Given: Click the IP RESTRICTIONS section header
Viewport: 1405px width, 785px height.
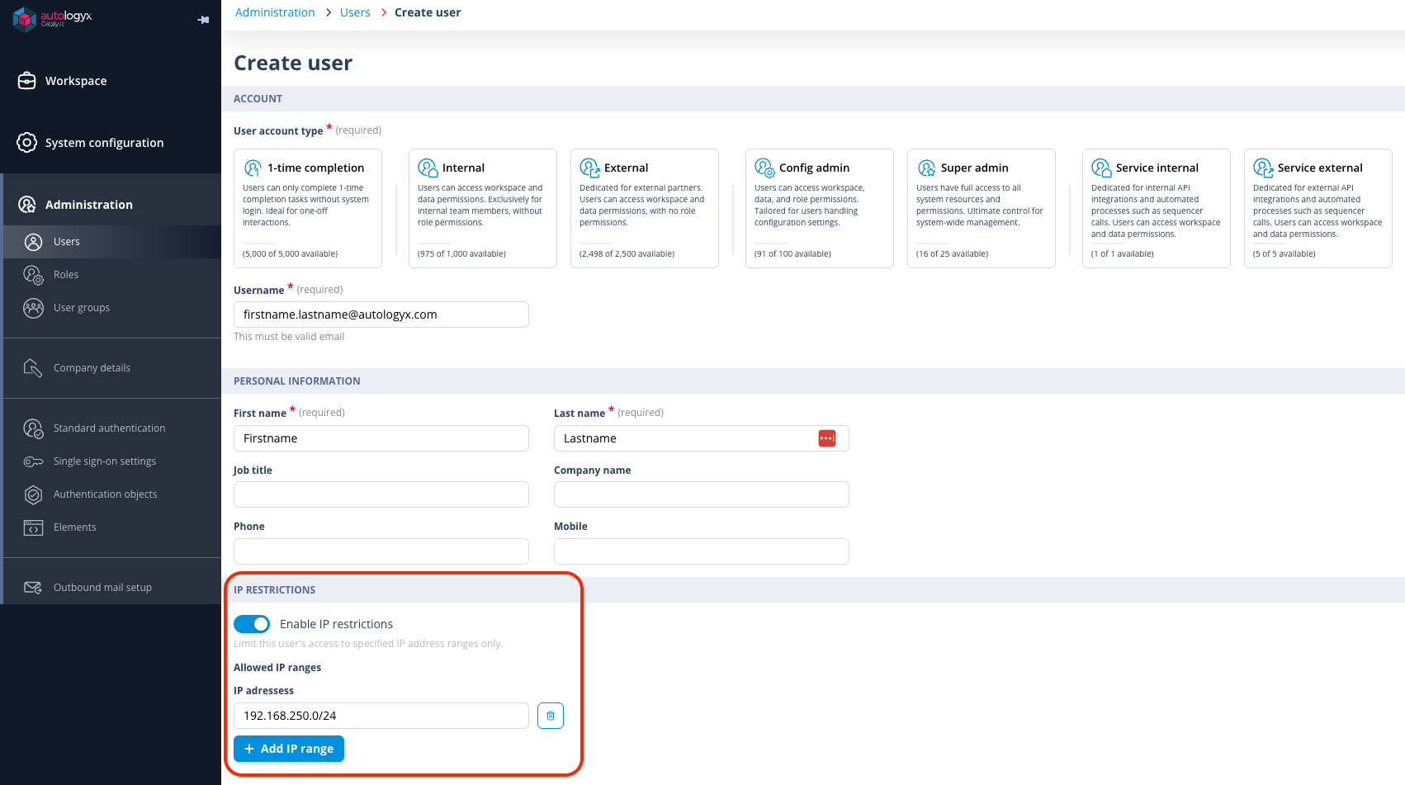Looking at the screenshot, I should pos(275,590).
